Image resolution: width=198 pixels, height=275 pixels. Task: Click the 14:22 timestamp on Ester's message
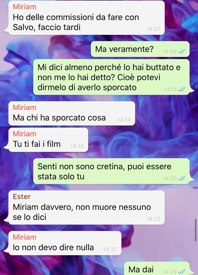(153, 219)
